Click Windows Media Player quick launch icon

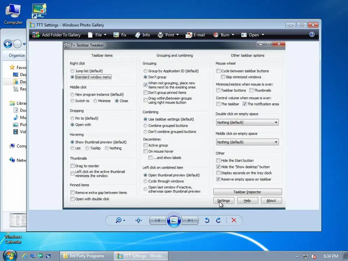point(40,256)
